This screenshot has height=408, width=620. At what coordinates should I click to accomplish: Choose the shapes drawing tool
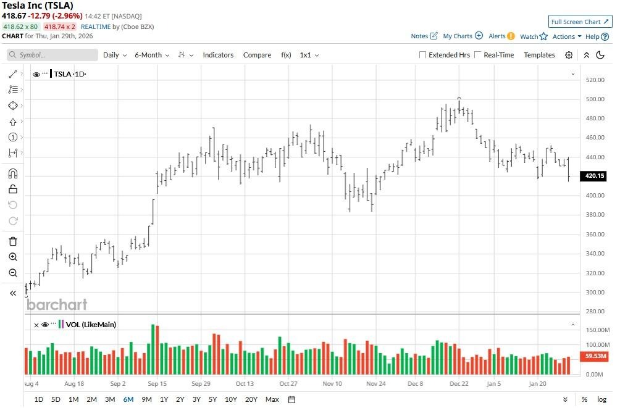point(12,106)
